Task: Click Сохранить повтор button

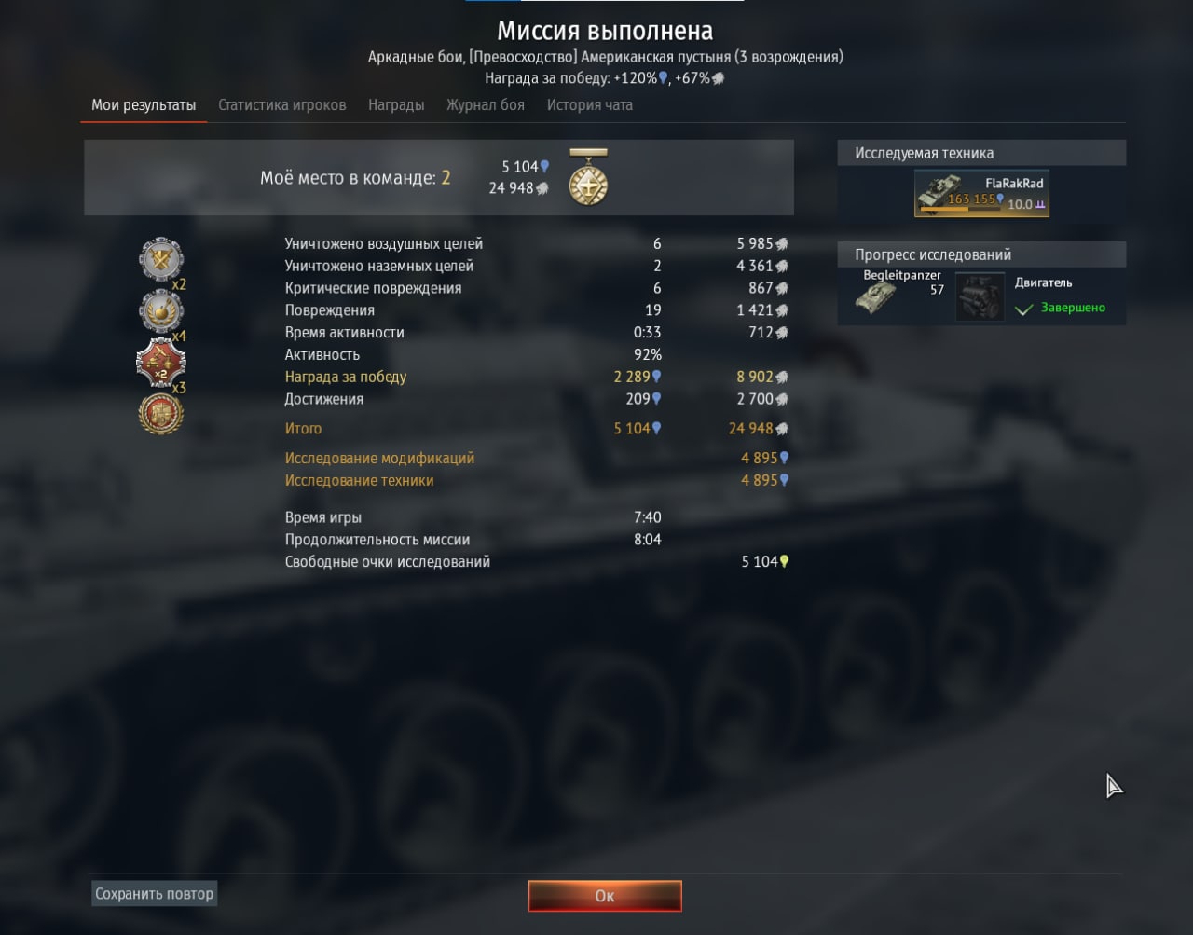Action: (155, 893)
